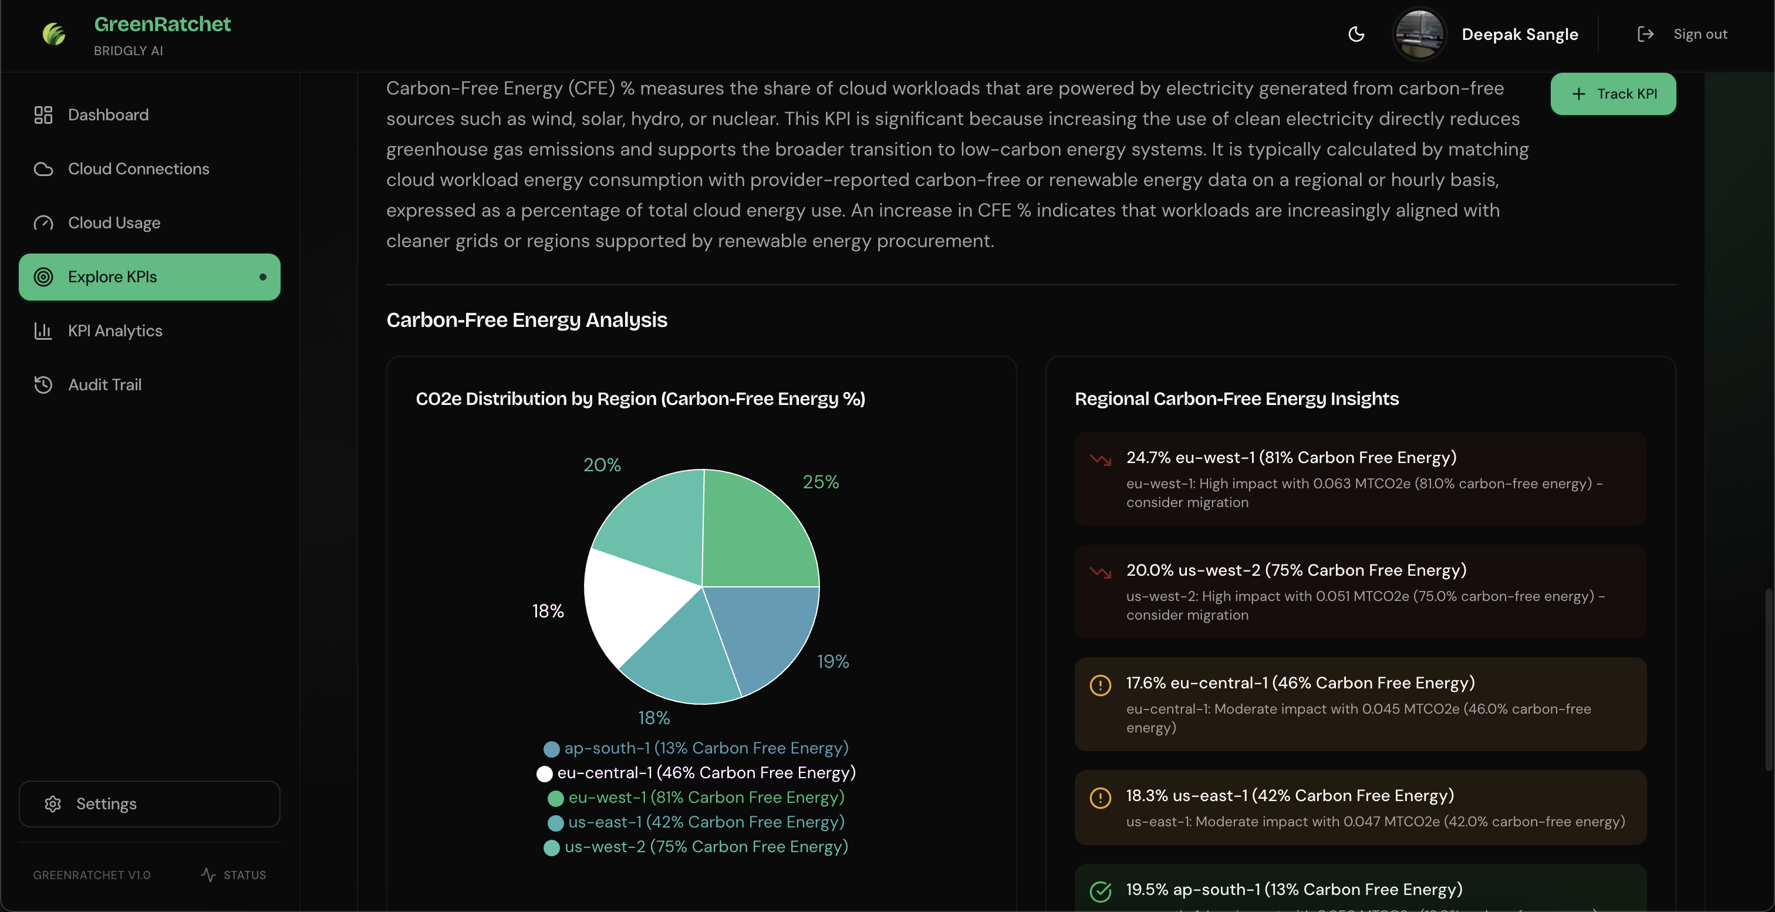Viewport: 1775px width, 912px height.
Task: Click the Audit Trail history icon
Action: point(43,385)
